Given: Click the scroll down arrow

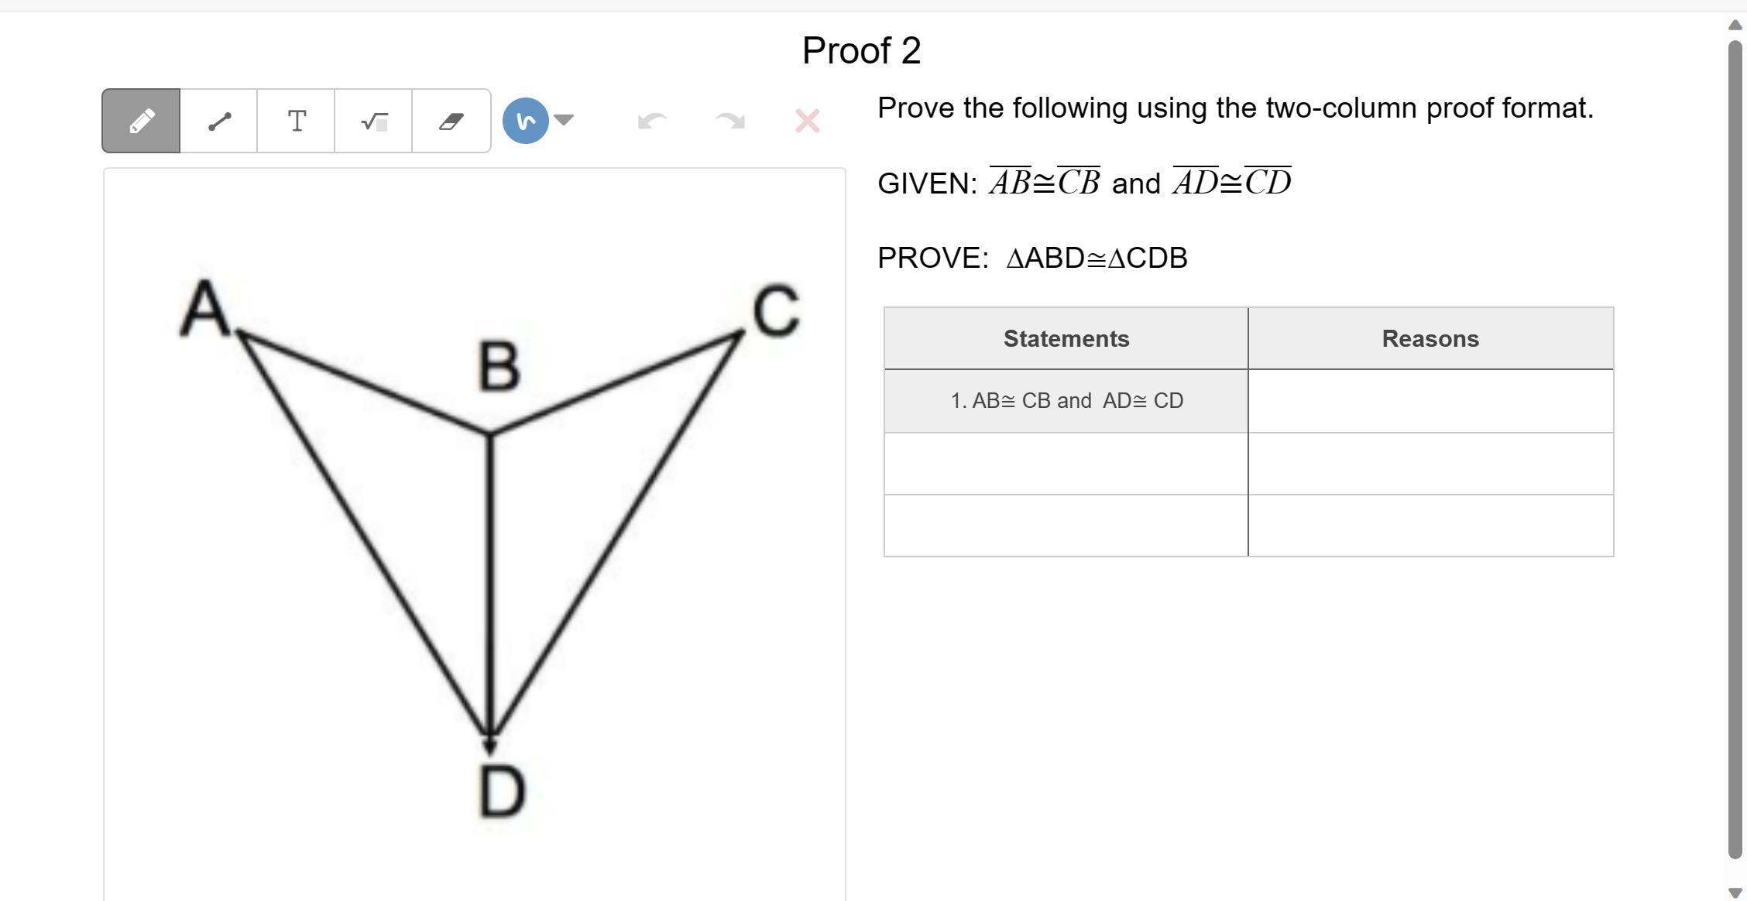Looking at the screenshot, I should pyautogui.click(x=1735, y=892).
